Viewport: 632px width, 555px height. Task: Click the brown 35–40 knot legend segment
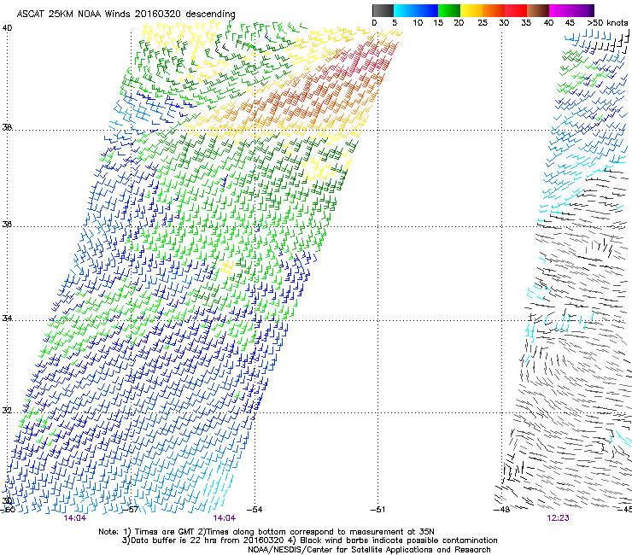(538, 10)
